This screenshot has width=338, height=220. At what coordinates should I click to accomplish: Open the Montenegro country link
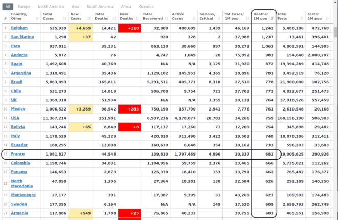point(24,195)
